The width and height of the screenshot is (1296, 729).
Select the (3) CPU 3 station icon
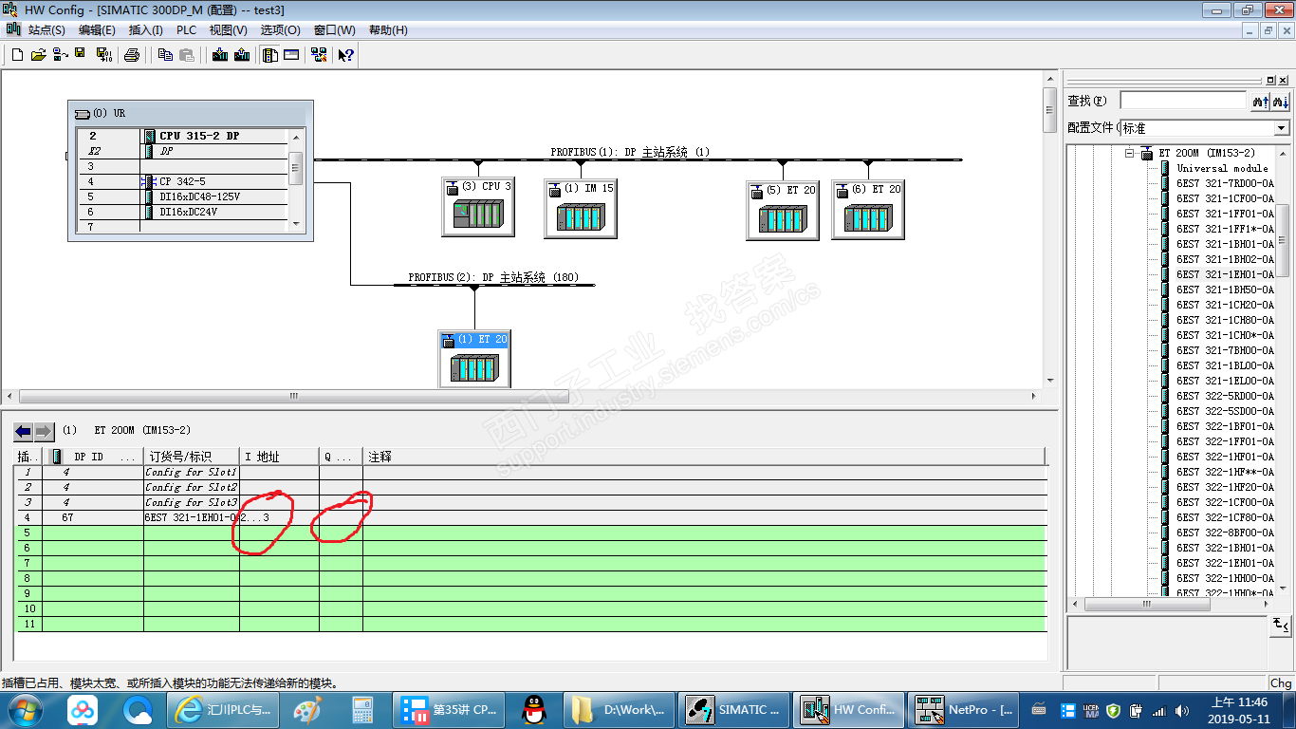coord(478,207)
